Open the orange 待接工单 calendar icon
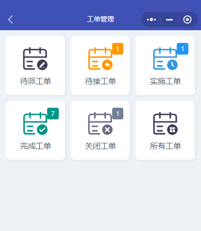The image size is (201, 231). [x=100, y=58]
